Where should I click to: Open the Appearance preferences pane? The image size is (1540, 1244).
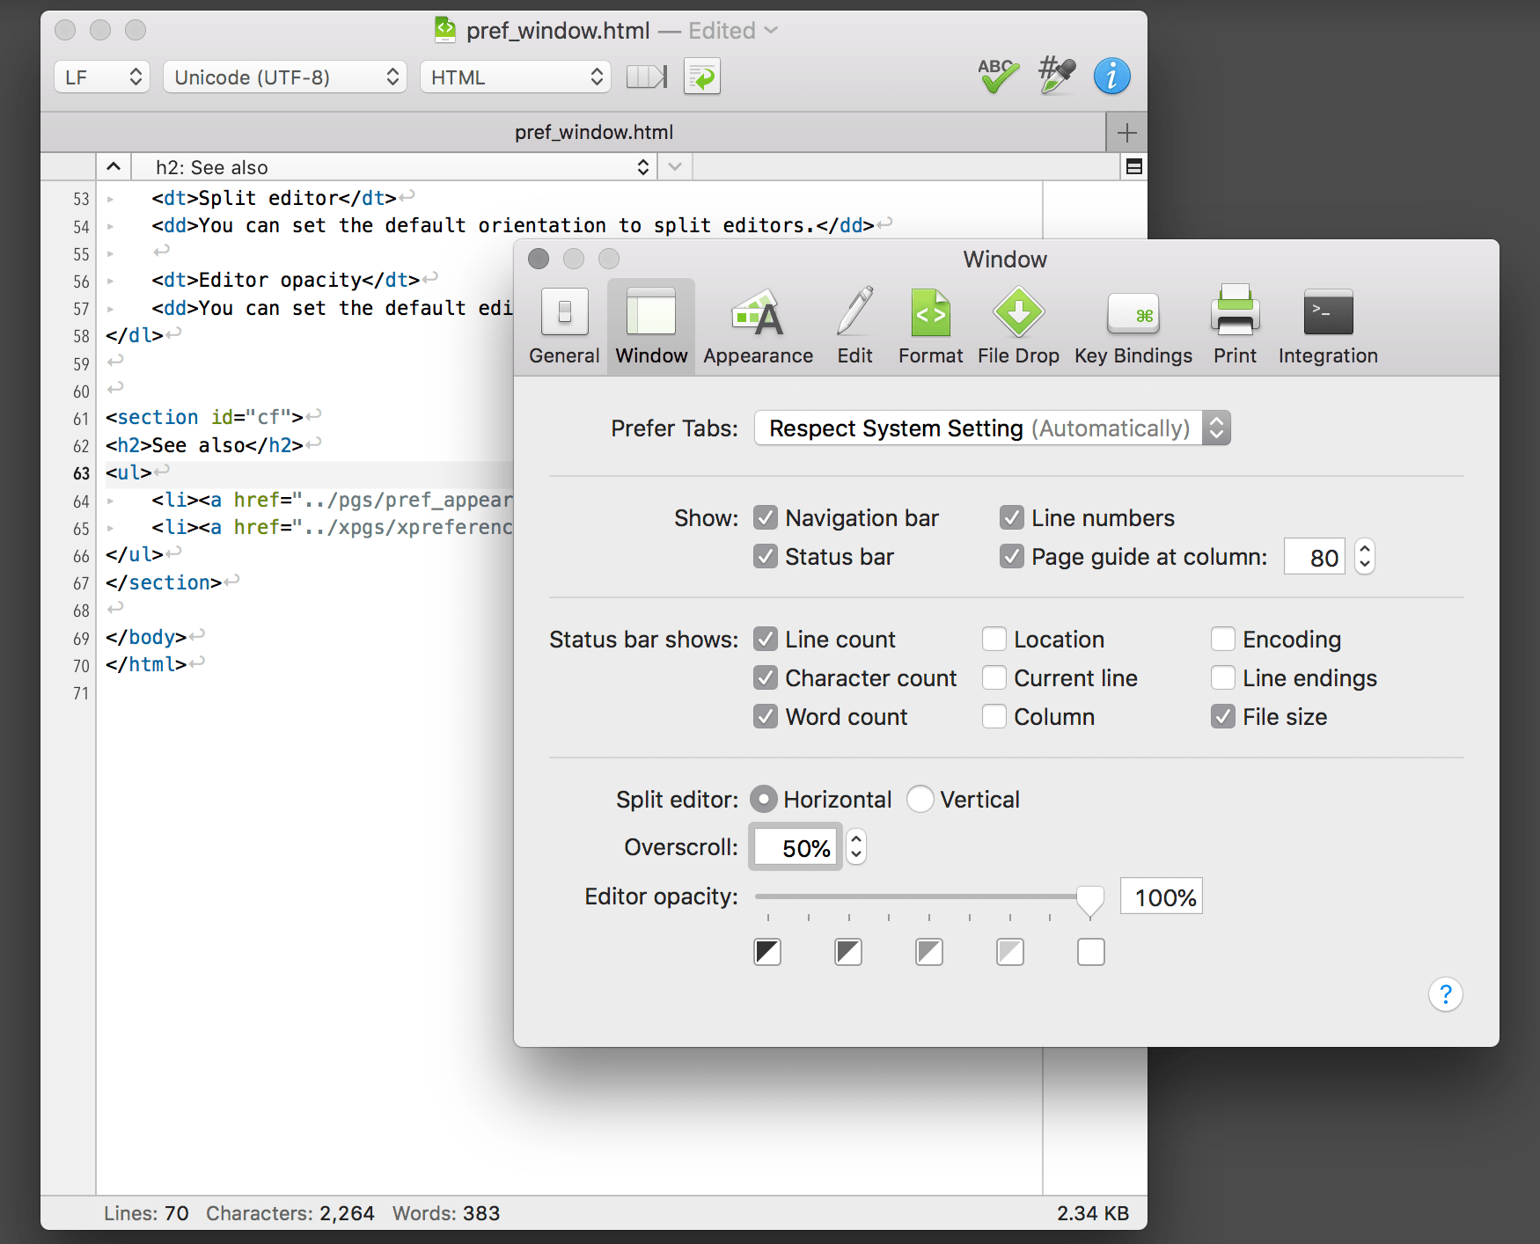[758, 326]
